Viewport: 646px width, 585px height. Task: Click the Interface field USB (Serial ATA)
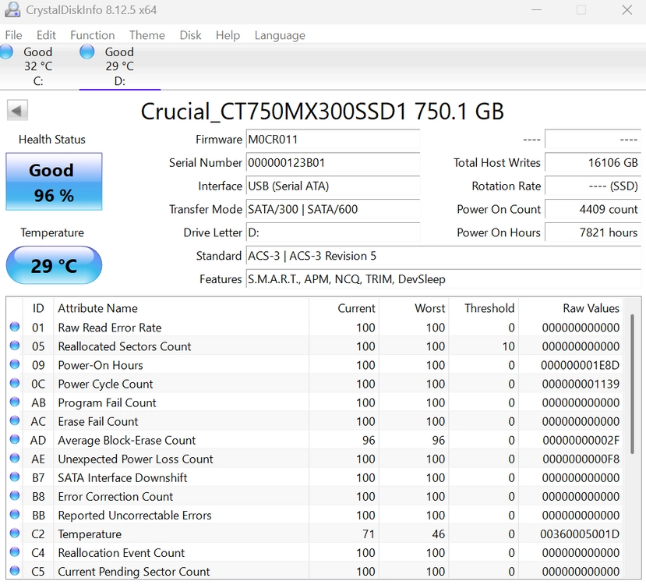coord(333,186)
